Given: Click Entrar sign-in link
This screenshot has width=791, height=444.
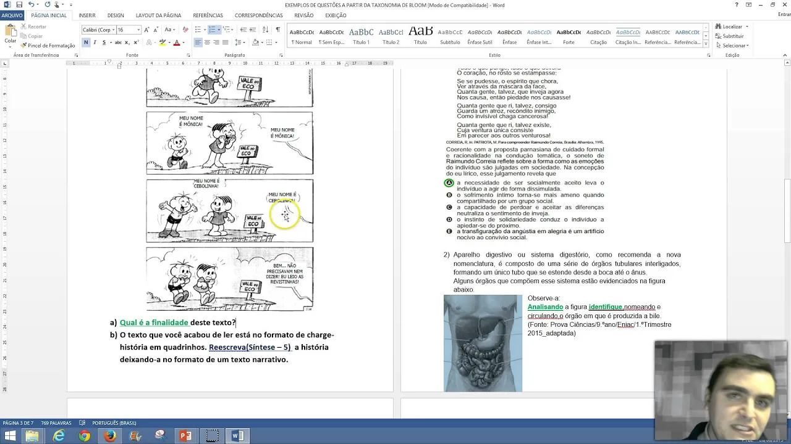Looking at the screenshot, I should tap(784, 15).
